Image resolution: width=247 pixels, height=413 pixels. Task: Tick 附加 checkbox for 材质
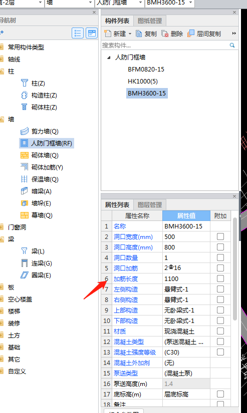point(220,331)
